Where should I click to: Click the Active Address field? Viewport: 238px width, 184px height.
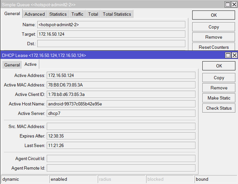pos(121,75)
